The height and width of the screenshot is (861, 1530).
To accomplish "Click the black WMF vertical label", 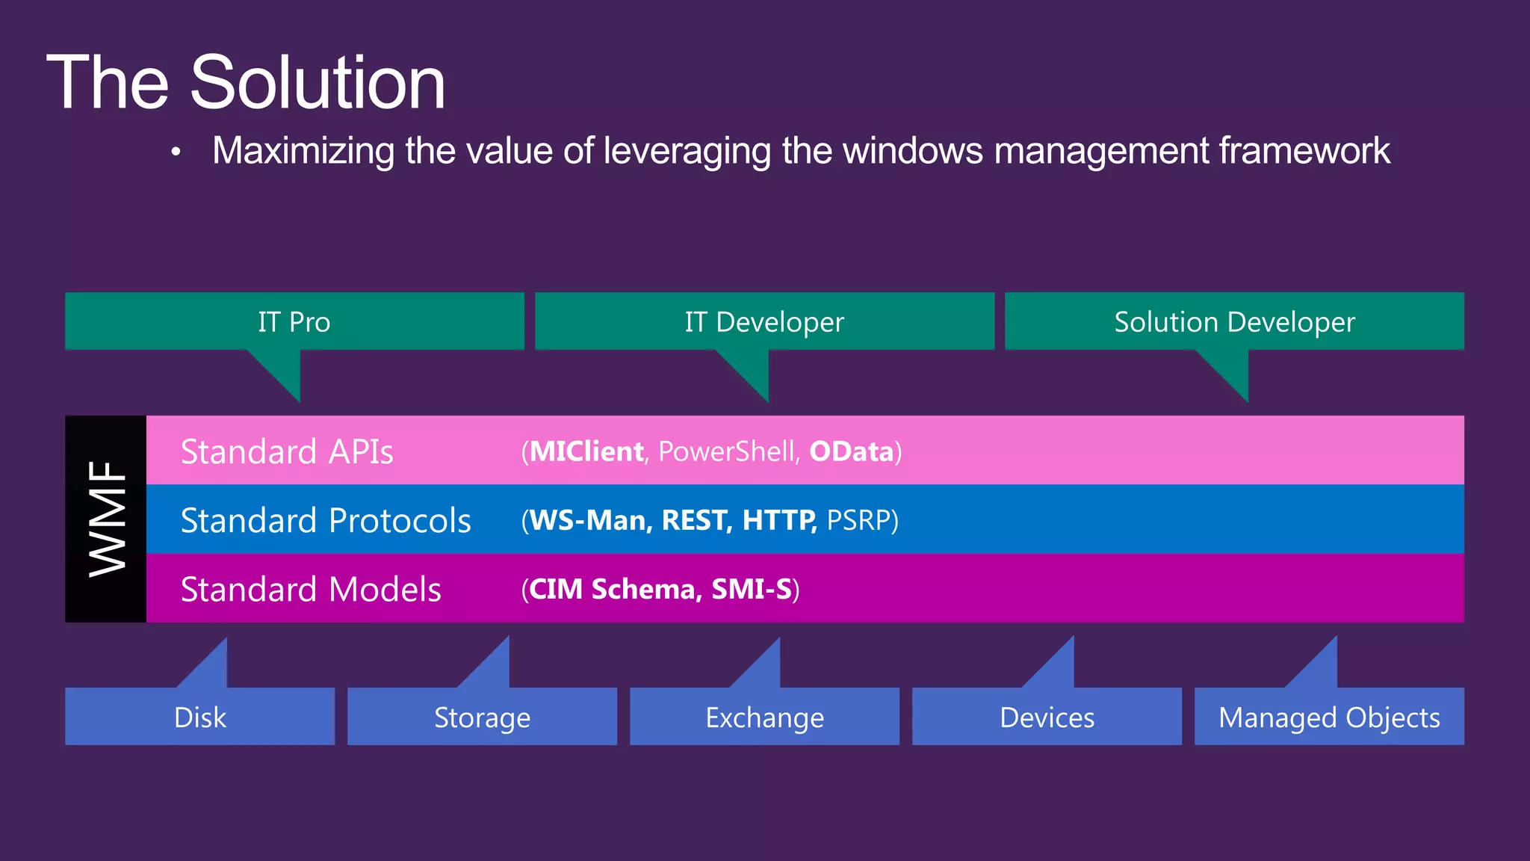I will (106, 519).
